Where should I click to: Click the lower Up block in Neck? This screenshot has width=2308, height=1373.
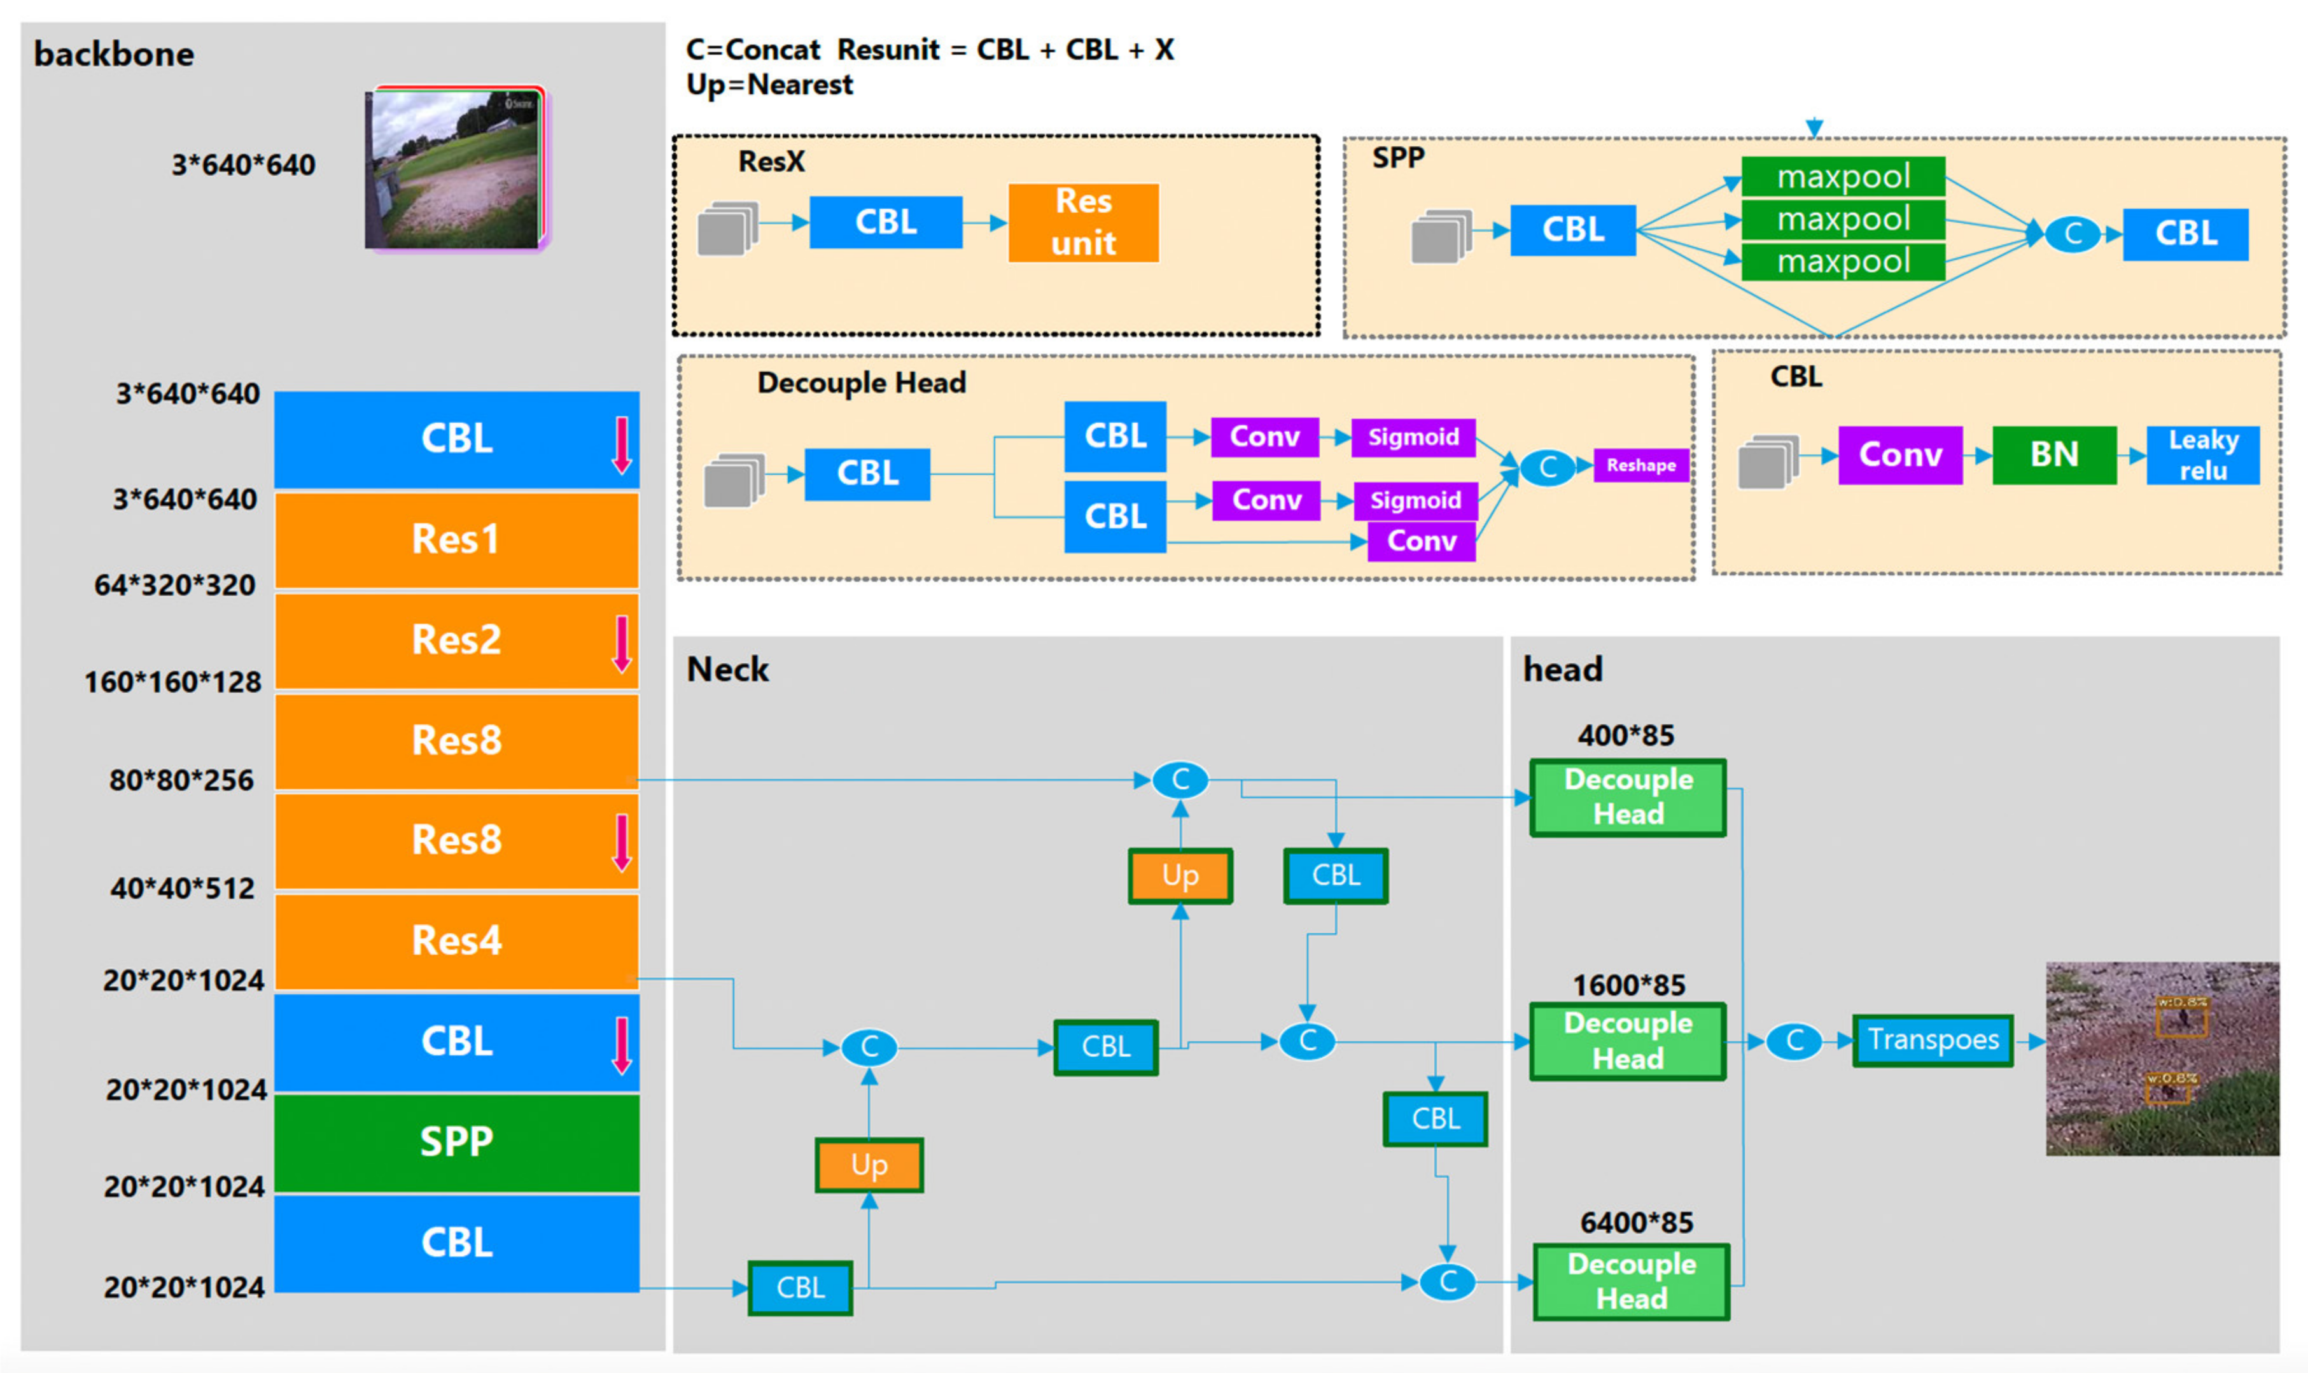click(x=868, y=1165)
